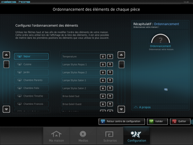The image size is (193, 145).
Task: Click room list scroll up arrow
Action: pos(6,55)
